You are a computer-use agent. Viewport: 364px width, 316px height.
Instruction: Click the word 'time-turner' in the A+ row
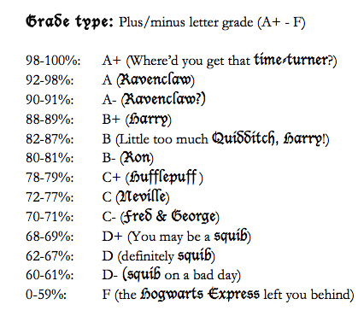[x=291, y=60]
